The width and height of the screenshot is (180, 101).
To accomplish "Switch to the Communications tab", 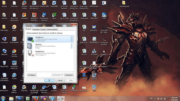I will (52, 29).
